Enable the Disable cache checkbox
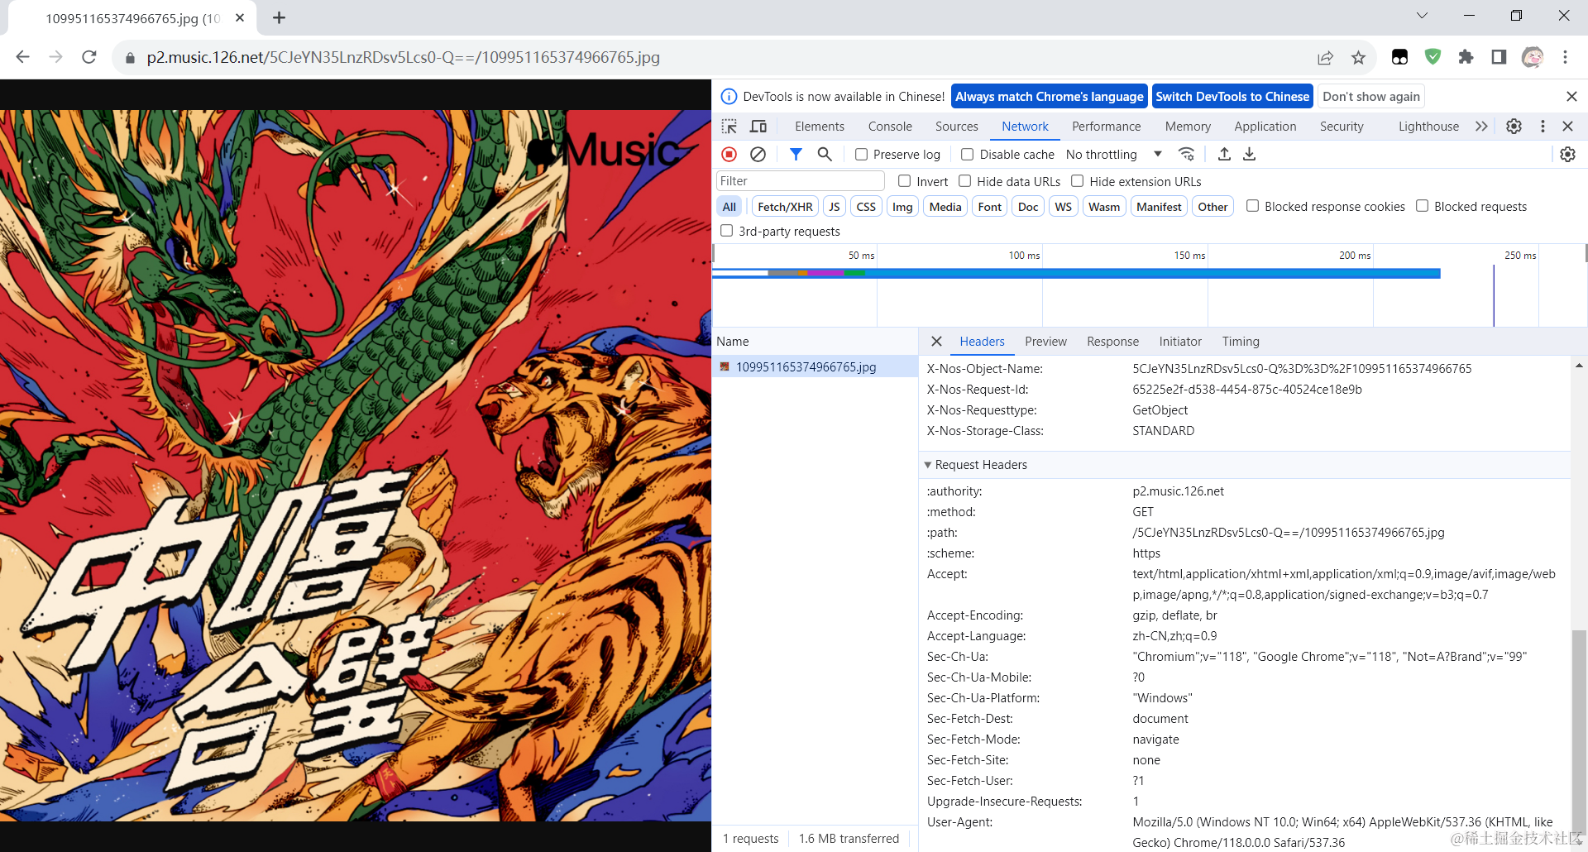Screen dimensions: 1588x852 click(967, 155)
